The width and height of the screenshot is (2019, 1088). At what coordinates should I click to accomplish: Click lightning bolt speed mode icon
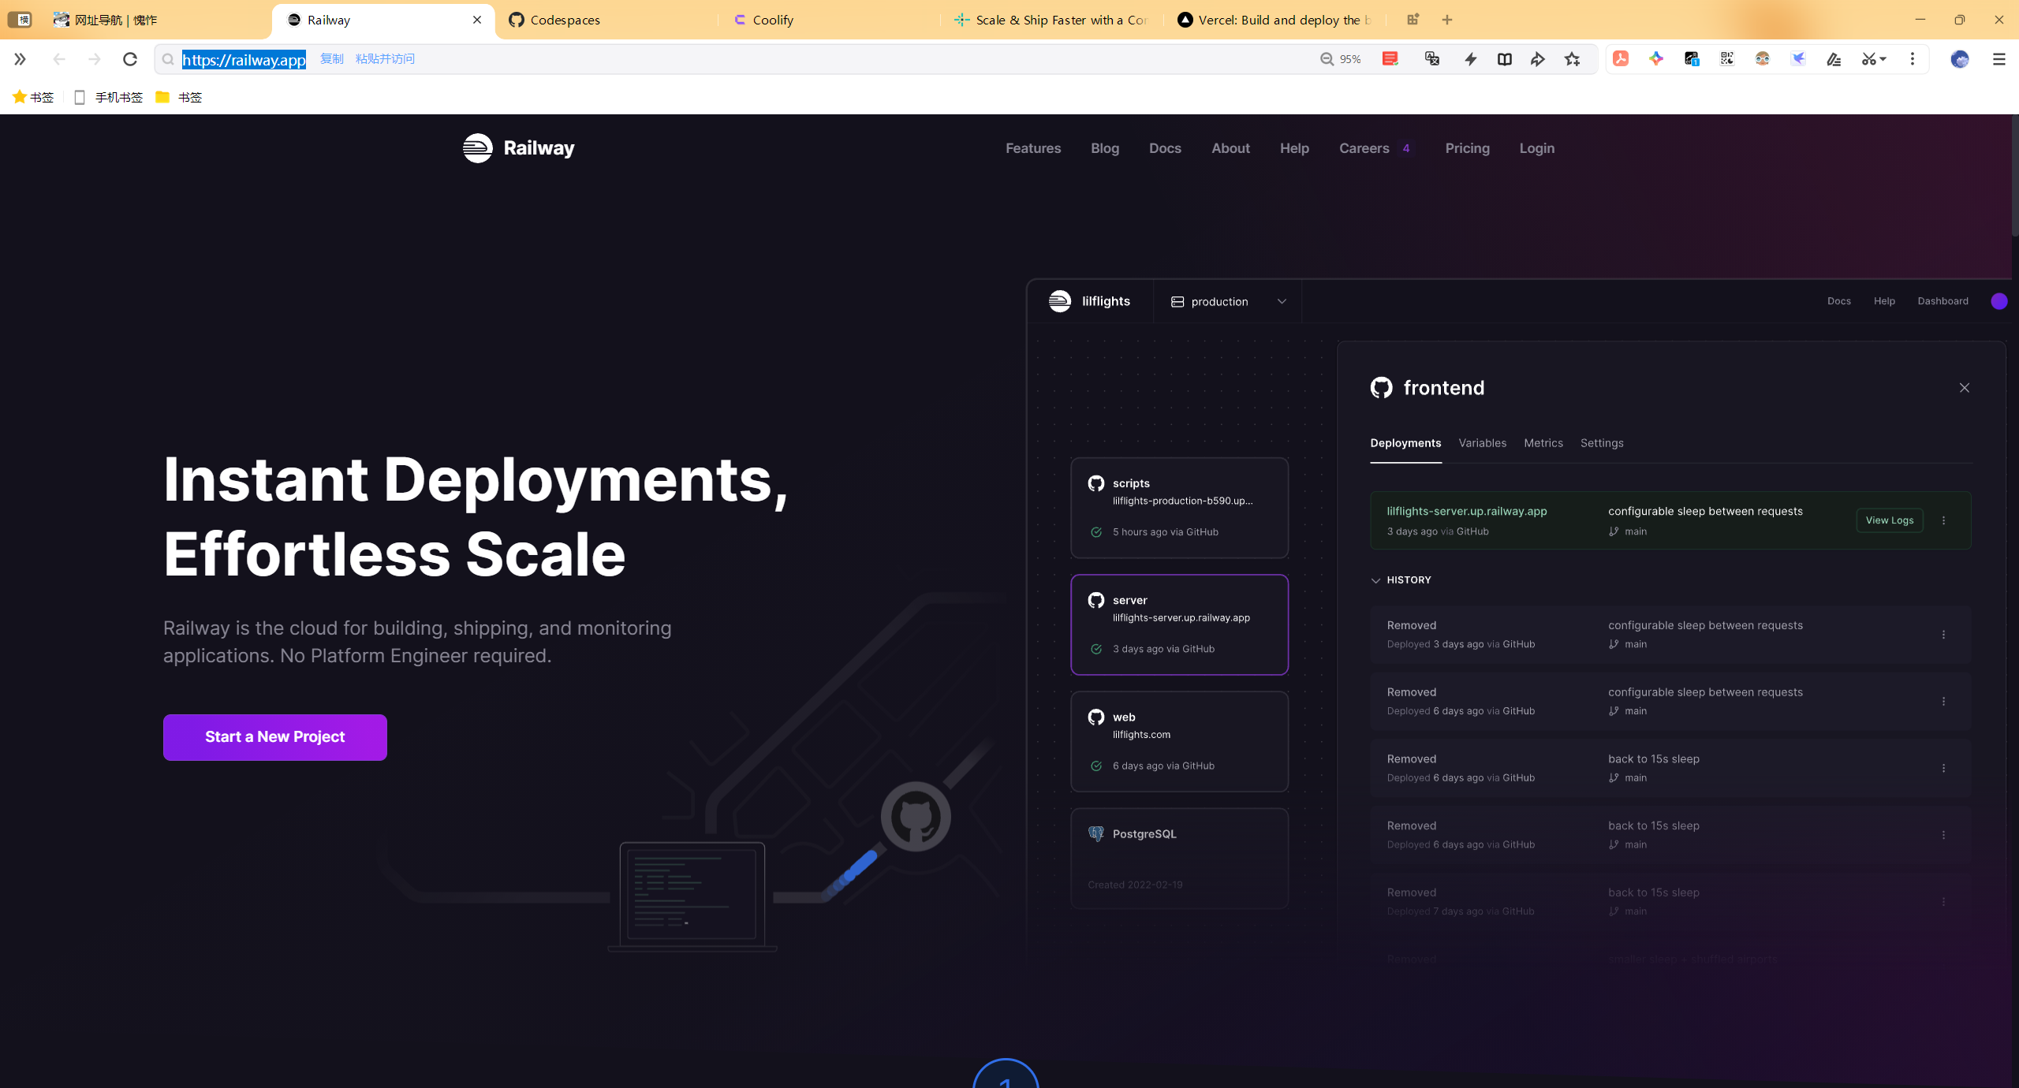coord(1471,59)
